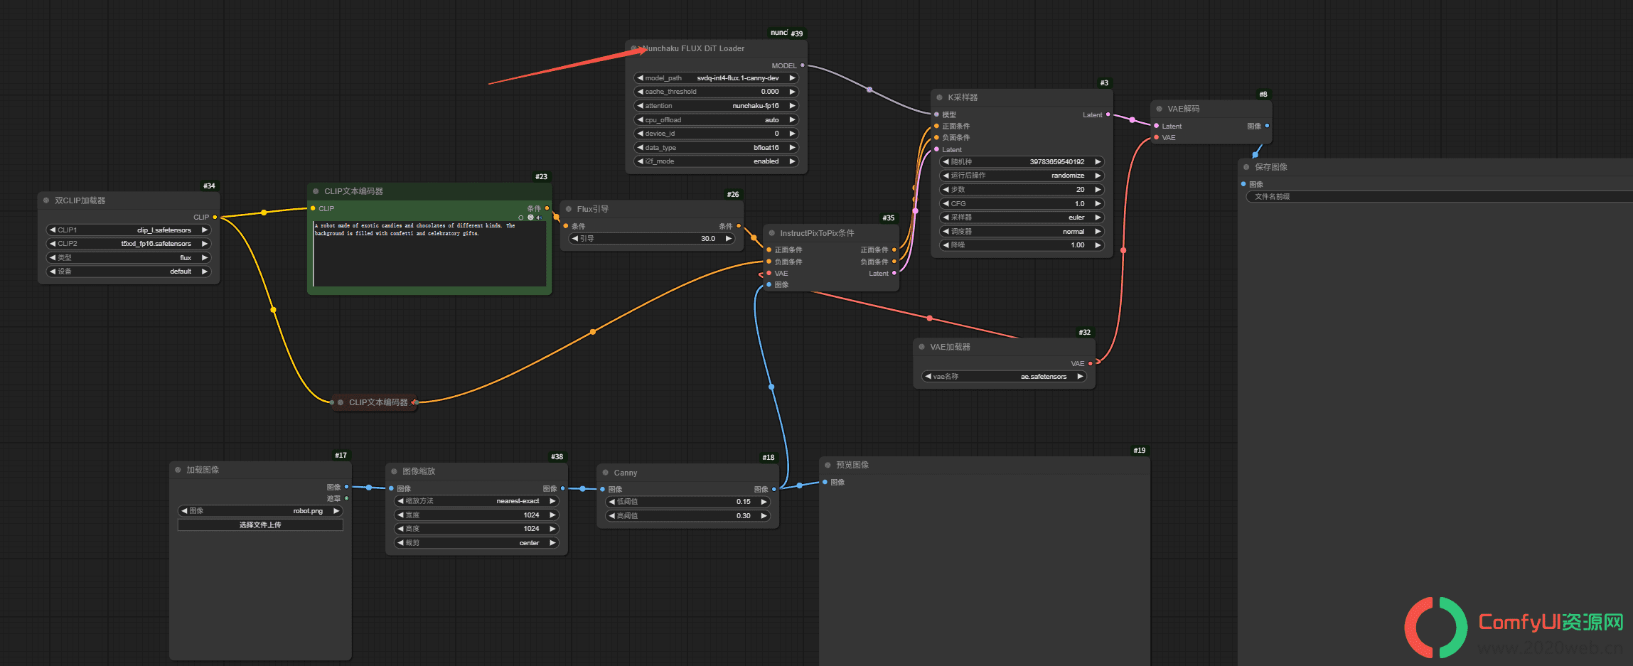The height and width of the screenshot is (666, 1633).
Task: Click the 宽度 1024 value field
Action: tap(476, 515)
